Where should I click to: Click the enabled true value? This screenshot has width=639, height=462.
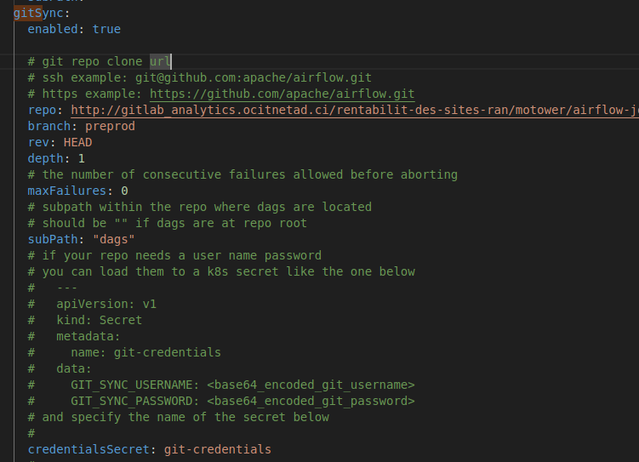click(x=106, y=29)
